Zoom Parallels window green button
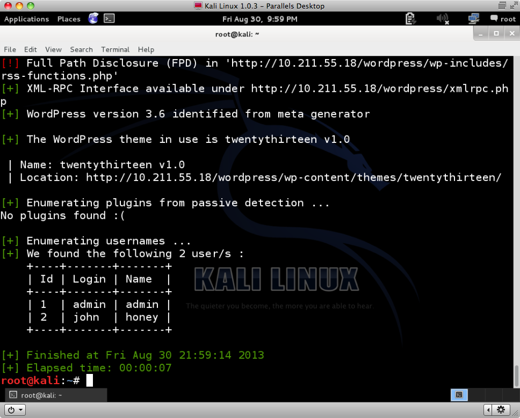Image resolution: width=520 pixels, height=418 pixels. (31, 5)
